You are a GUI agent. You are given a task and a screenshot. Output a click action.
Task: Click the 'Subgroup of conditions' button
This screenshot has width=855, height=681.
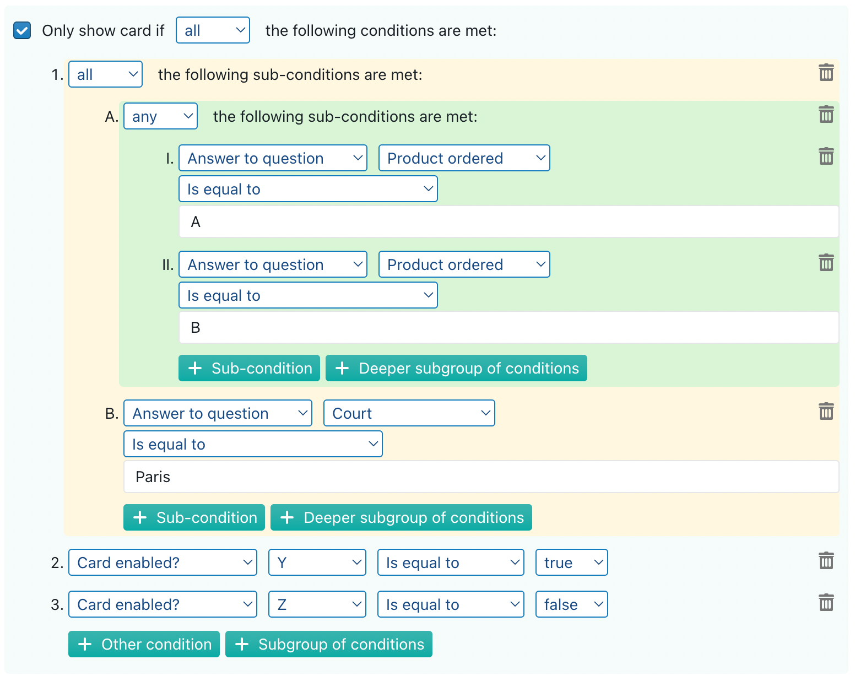[329, 644]
